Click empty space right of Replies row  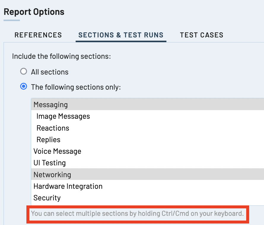[178, 140]
